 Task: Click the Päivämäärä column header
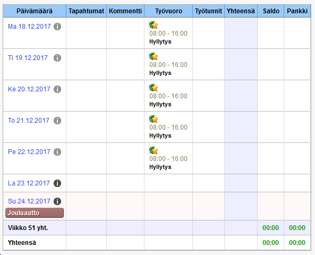pyautogui.click(x=35, y=11)
